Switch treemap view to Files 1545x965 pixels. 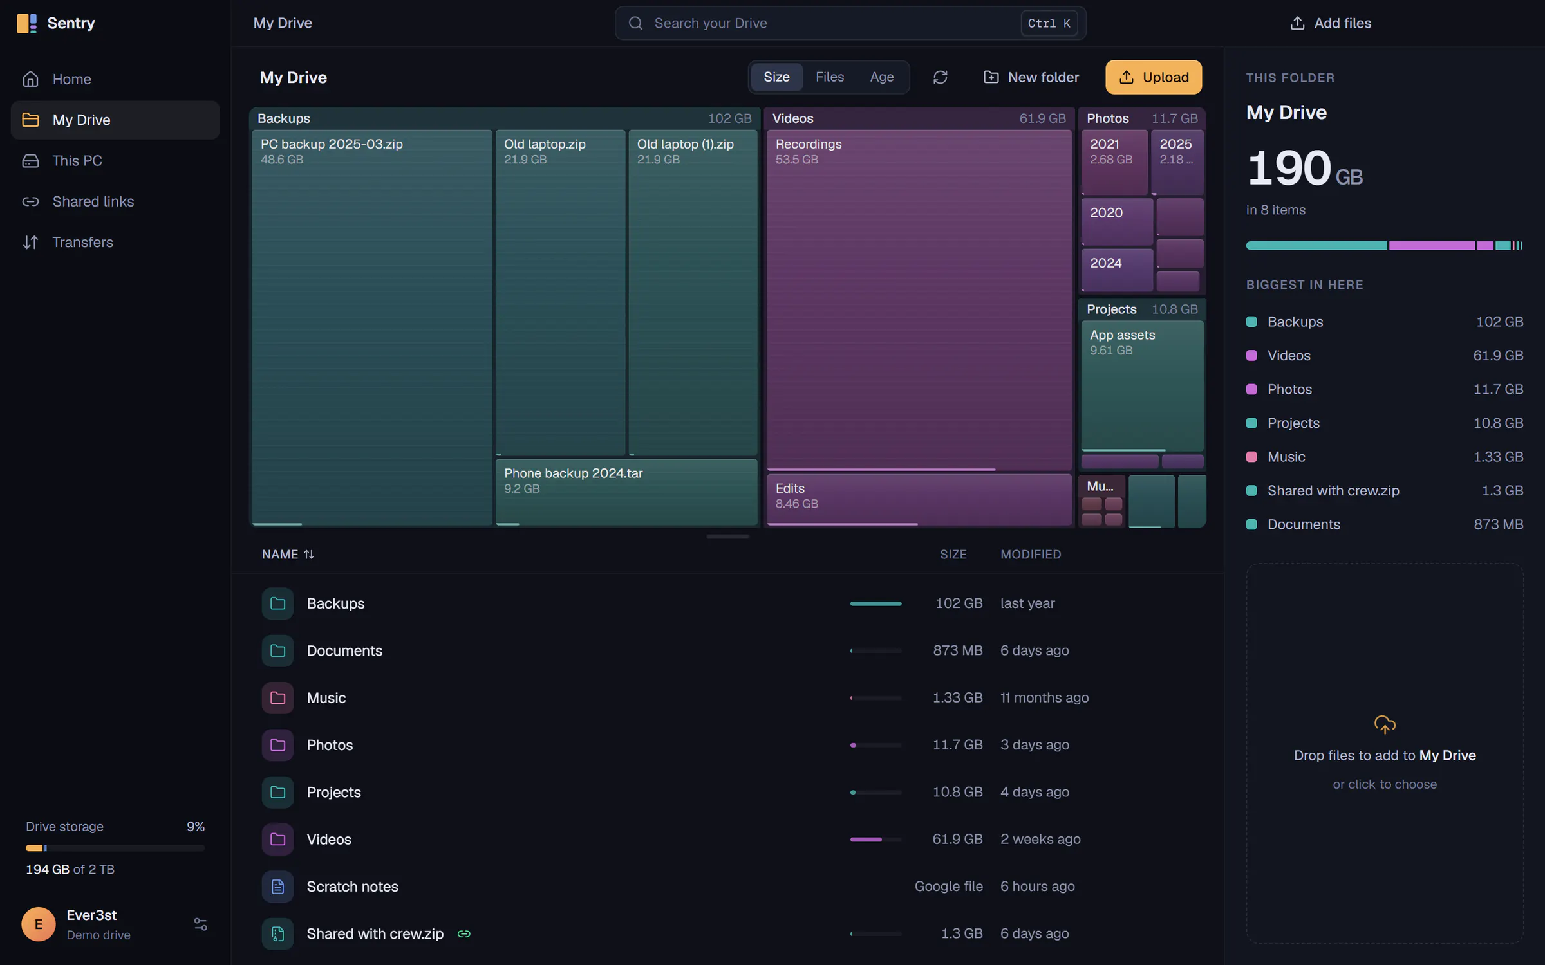tap(829, 77)
